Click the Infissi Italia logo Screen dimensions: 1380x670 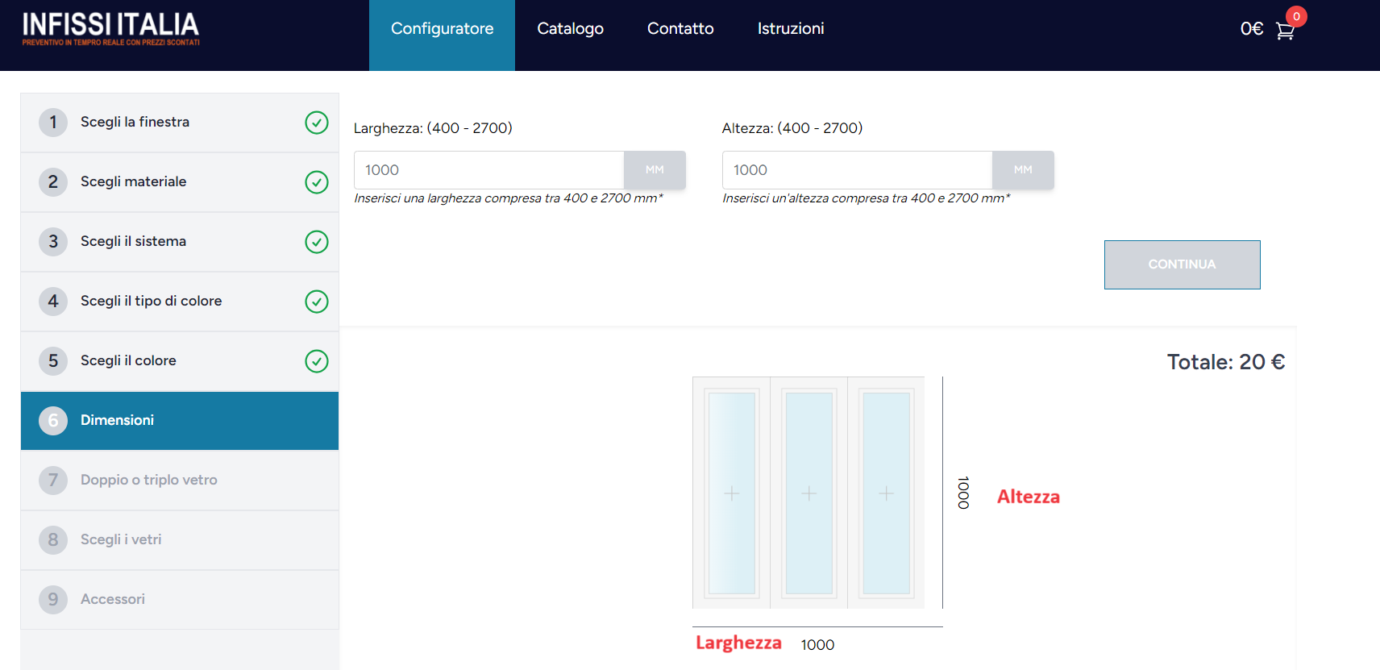click(110, 28)
